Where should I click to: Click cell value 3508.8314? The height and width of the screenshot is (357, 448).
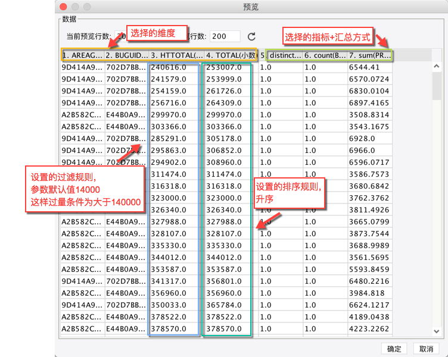pos(369,115)
